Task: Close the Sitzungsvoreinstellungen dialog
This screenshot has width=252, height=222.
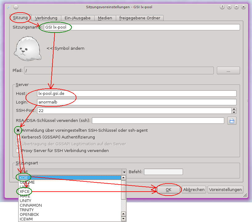Action: click(243, 7)
